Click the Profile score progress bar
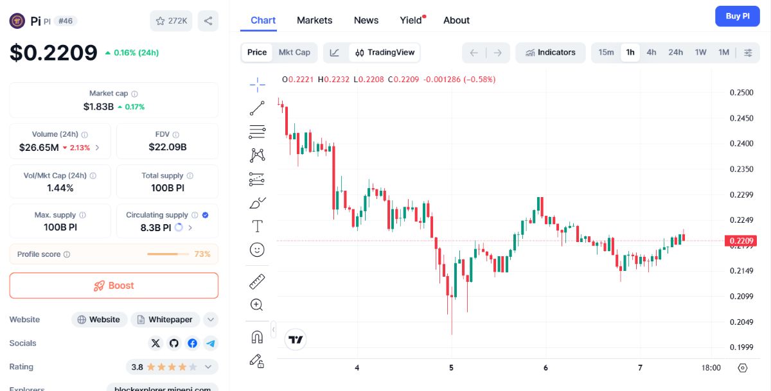 168,254
